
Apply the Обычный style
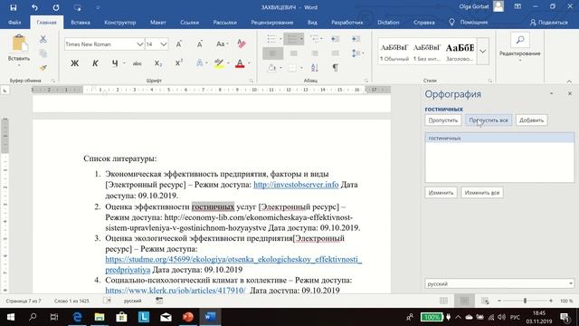coord(394,53)
